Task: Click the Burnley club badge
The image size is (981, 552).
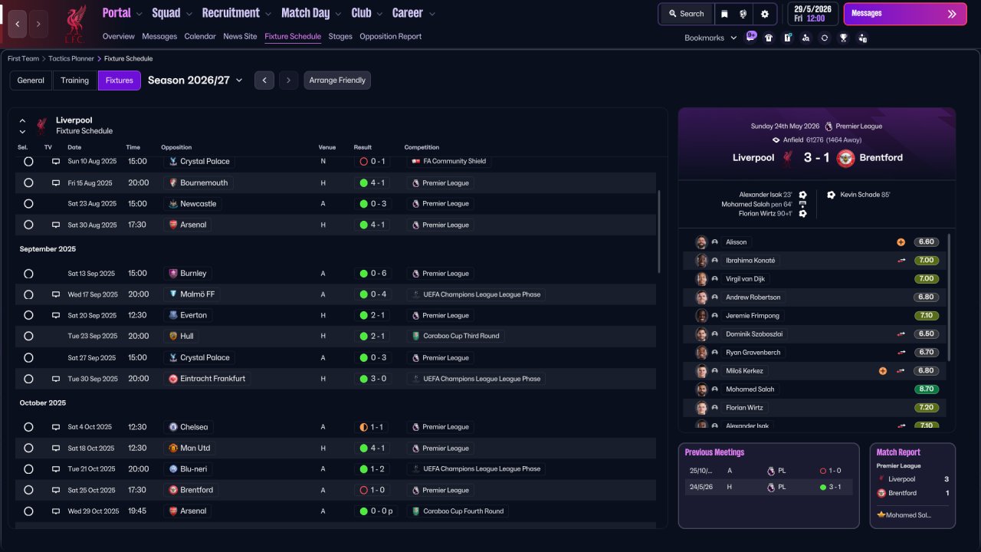Action: click(x=172, y=274)
